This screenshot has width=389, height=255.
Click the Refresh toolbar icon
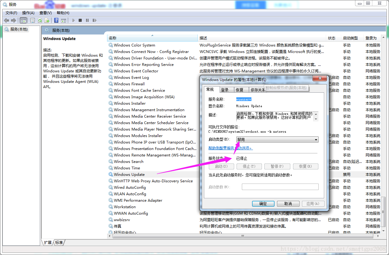[40, 20]
